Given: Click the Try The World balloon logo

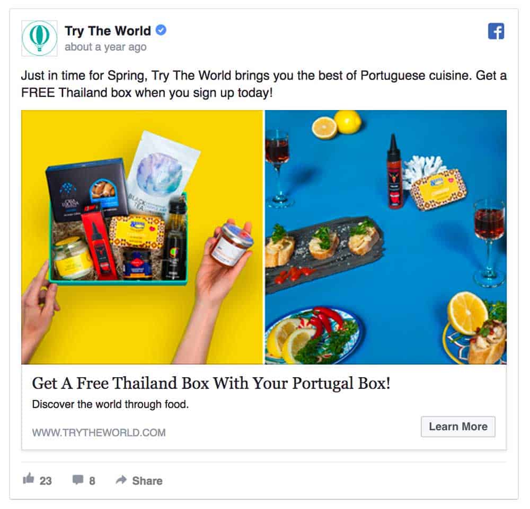Looking at the screenshot, I should pyautogui.click(x=40, y=39).
